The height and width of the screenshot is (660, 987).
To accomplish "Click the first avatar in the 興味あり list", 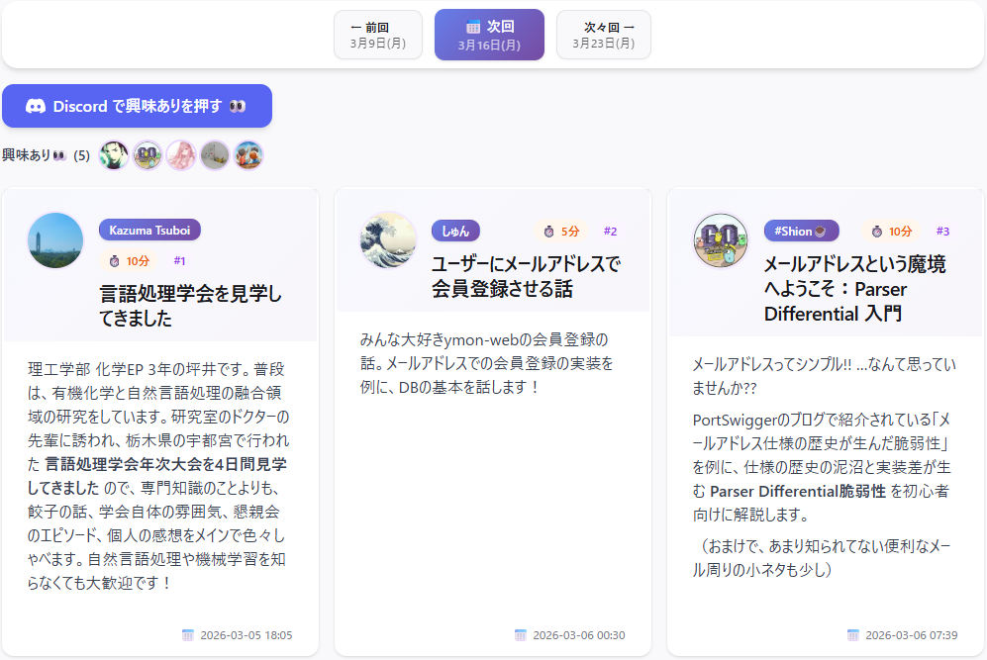I will point(114,155).
